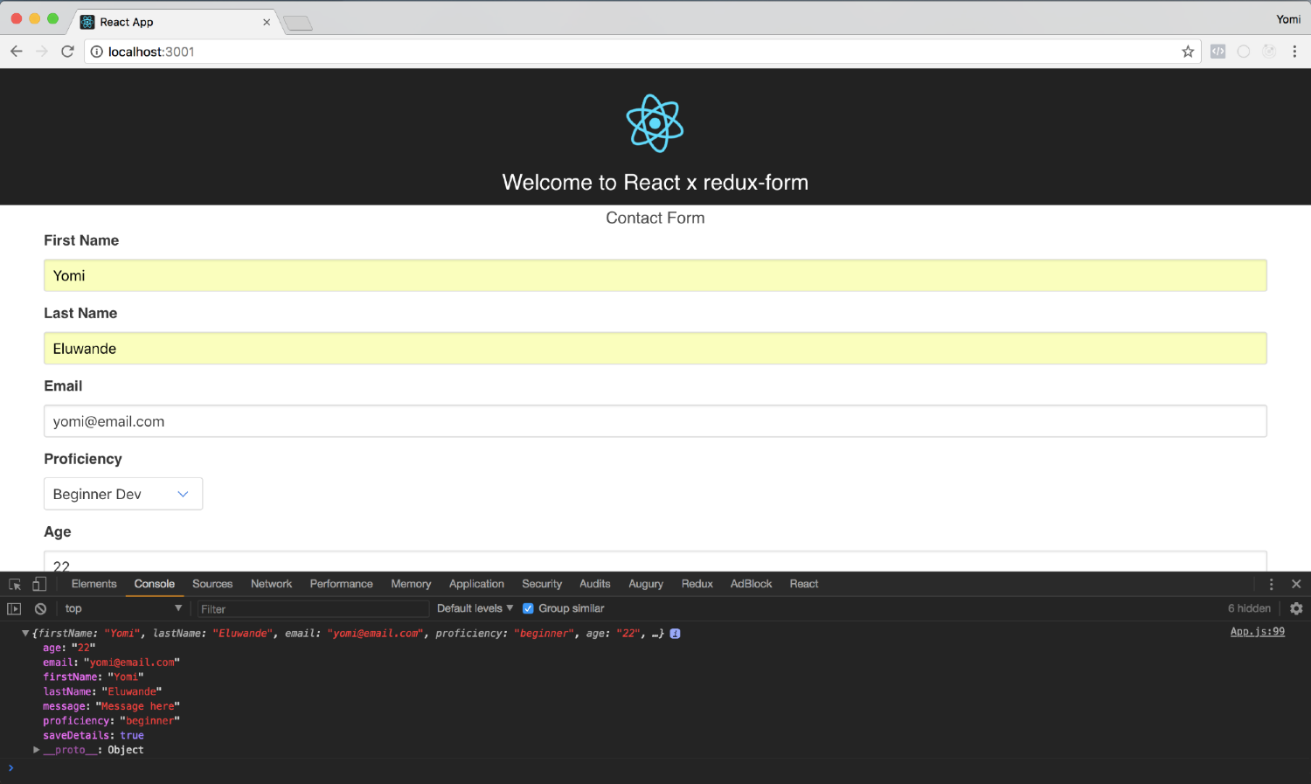Open the Network tab
Viewport: 1311px width, 784px height.
coord(271,584)
